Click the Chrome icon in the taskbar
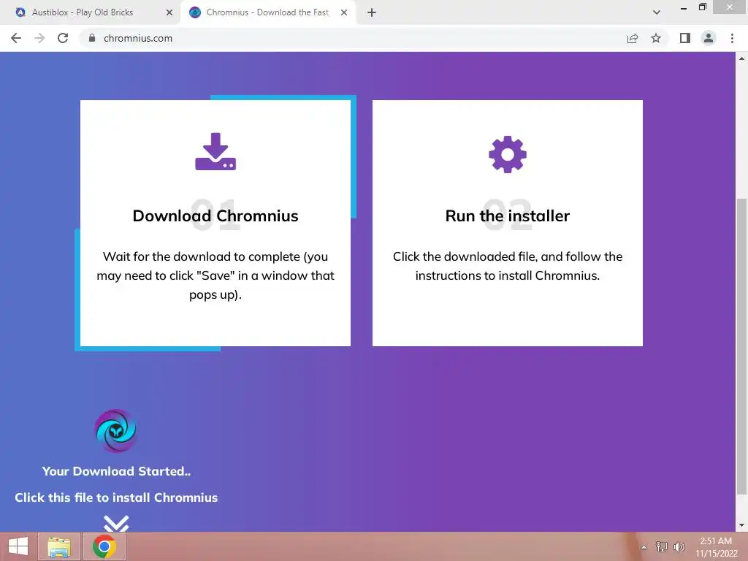 point(104,546)
